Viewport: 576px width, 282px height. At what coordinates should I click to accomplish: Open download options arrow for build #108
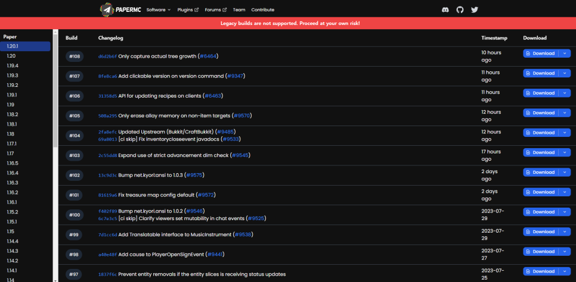pyautogui.click(x=565, y=53)
